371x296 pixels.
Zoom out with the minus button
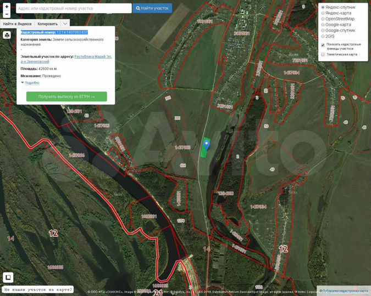point(7,14)
